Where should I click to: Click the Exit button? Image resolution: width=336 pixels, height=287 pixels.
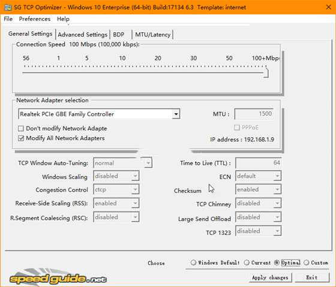coord(312,277)
